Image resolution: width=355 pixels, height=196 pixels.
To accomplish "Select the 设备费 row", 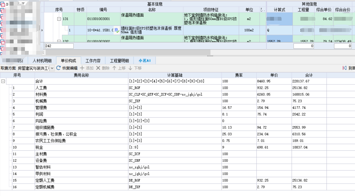I will (x=177, y=160).
